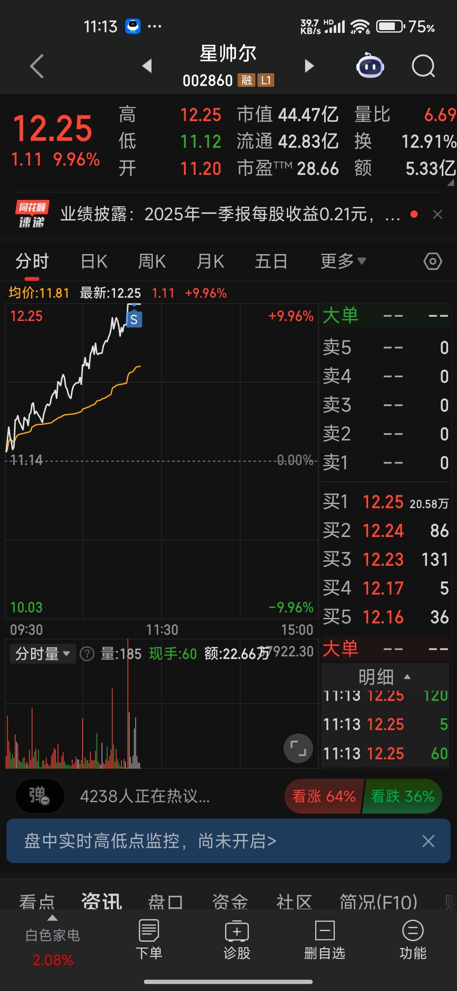Switch to 周K chart tab

coord(152,261)
